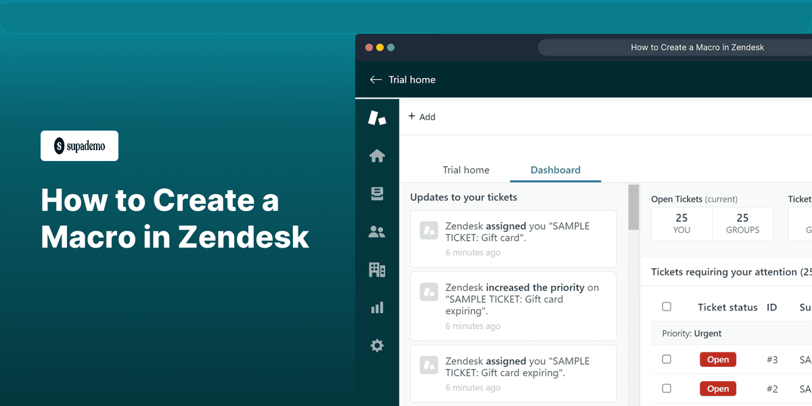This screenshot has height=406, width=812.
Task: Open the Views icon in the sidebar
Action: pos(377,194)
